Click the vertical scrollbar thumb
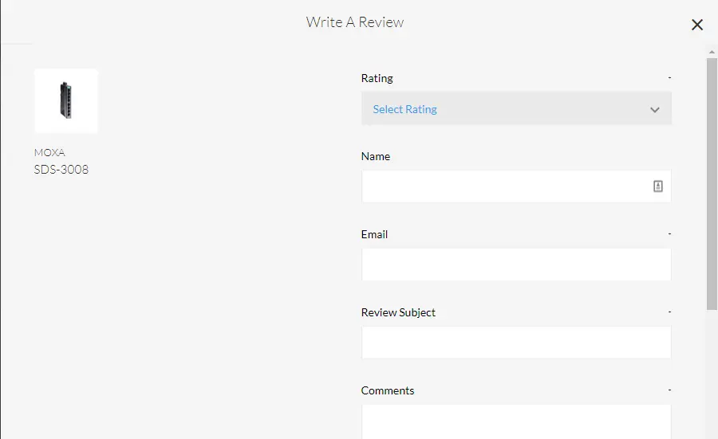718x439 pixels. (x=712, y=183)
